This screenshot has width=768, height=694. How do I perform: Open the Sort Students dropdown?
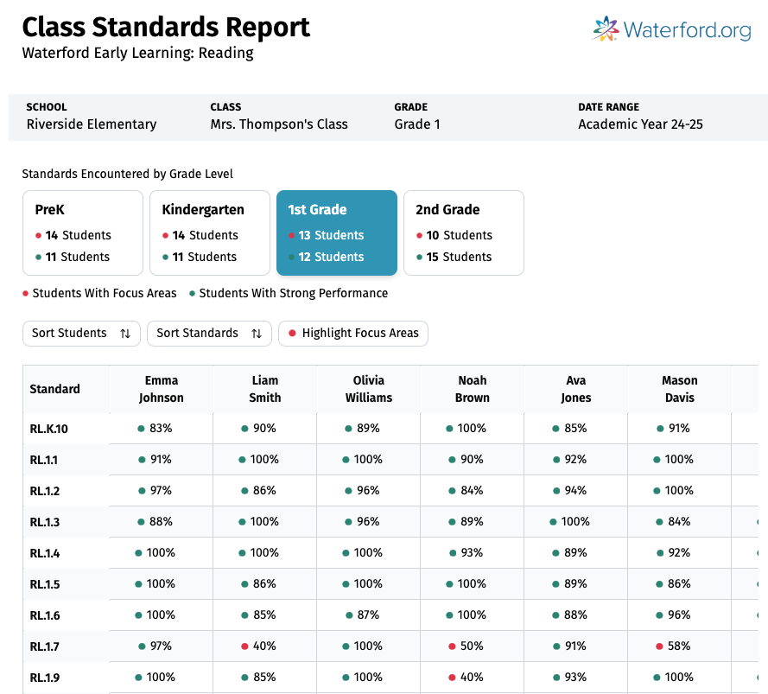tap(80, 334)
